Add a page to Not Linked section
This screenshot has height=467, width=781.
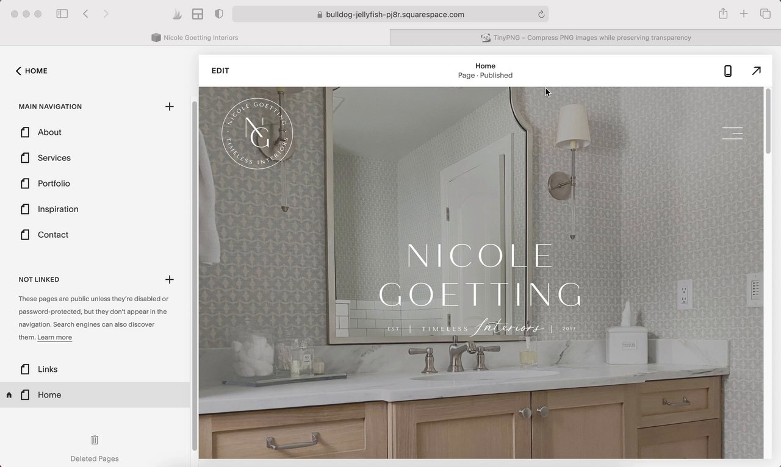point(170,280)
